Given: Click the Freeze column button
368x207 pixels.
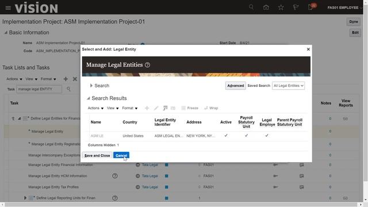Looking at the screenshot, I should (190, 108).
